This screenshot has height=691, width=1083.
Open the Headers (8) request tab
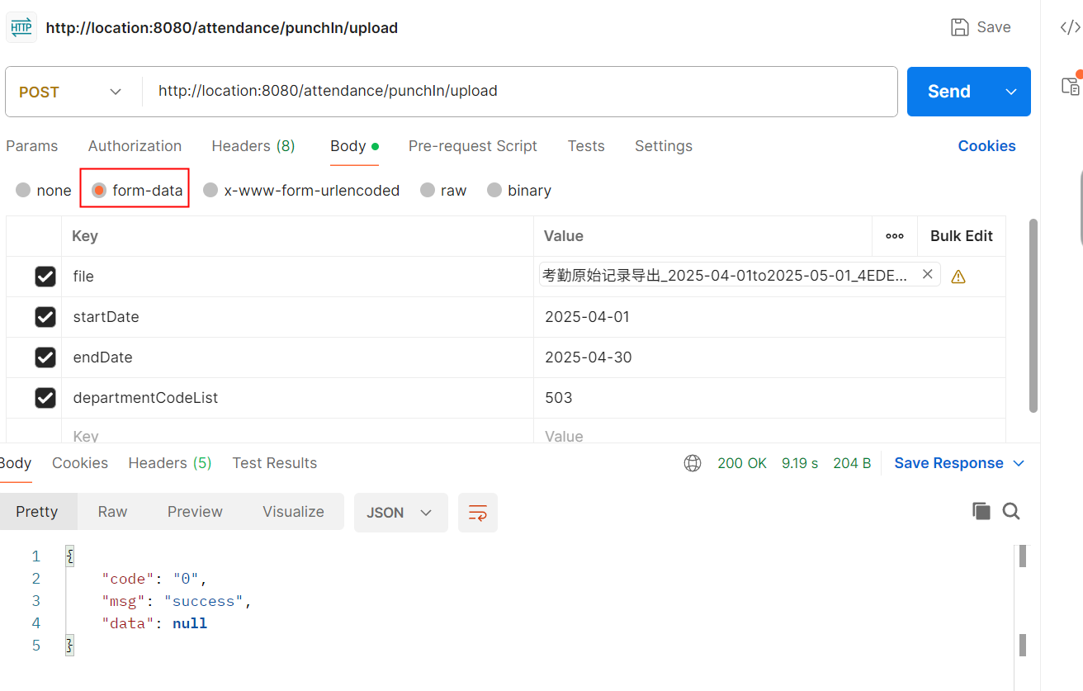click(253, 146)
